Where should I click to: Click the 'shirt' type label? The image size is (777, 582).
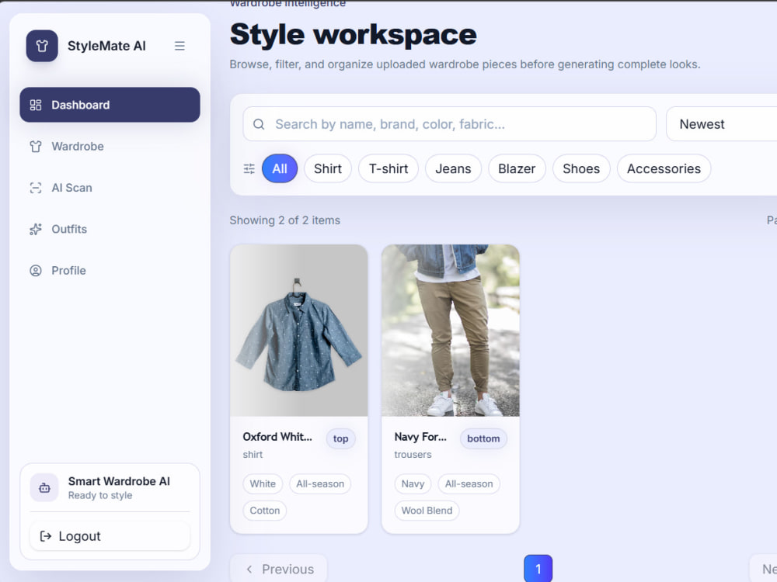[x=253, y=455]
